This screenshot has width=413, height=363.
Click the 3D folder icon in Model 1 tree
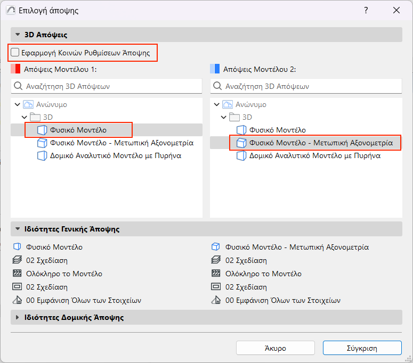pos(35,117)
